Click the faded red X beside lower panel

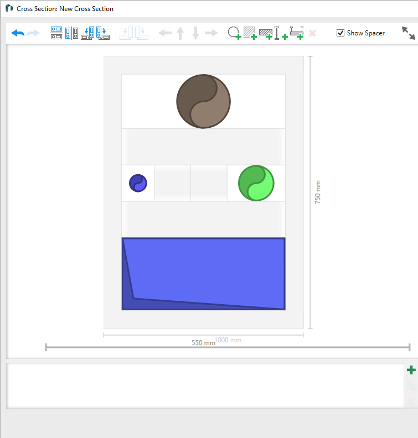point(411,401)
